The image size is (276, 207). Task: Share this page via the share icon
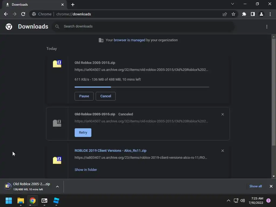[x=225, y=14]
